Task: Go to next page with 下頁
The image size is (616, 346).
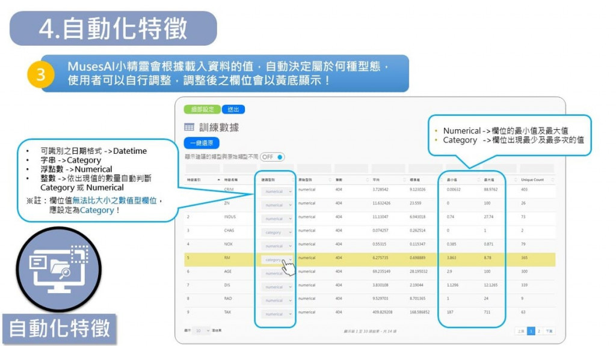Action: (x=549, y=331)
